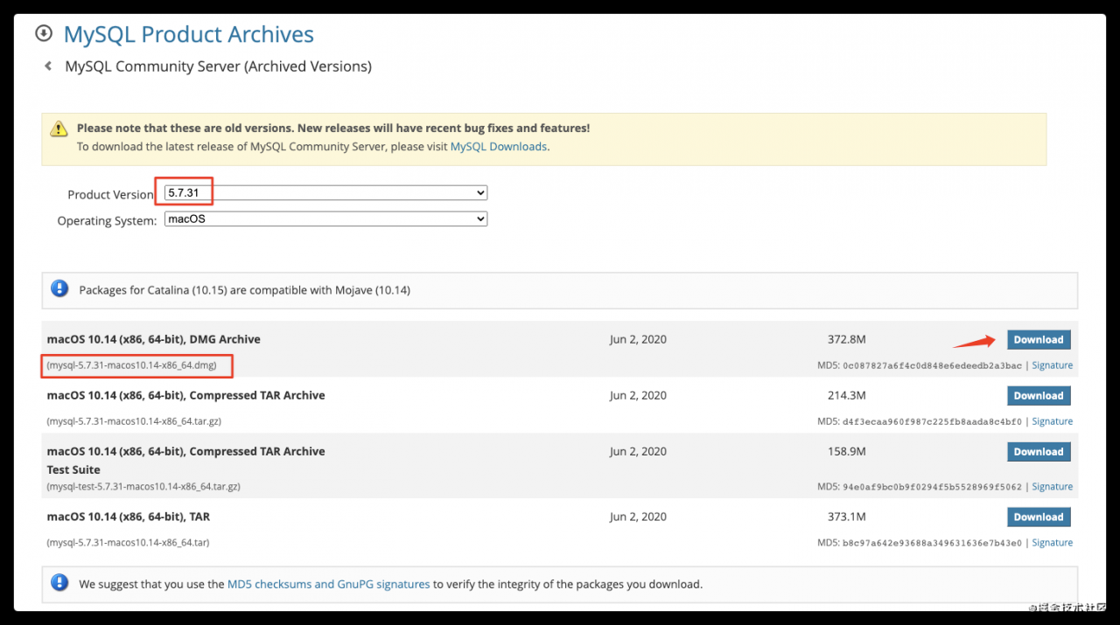Screen dimensions: 1120x625
Task: Open the Product Version dropdown showing 5.7.31
Action: point(325,192)
